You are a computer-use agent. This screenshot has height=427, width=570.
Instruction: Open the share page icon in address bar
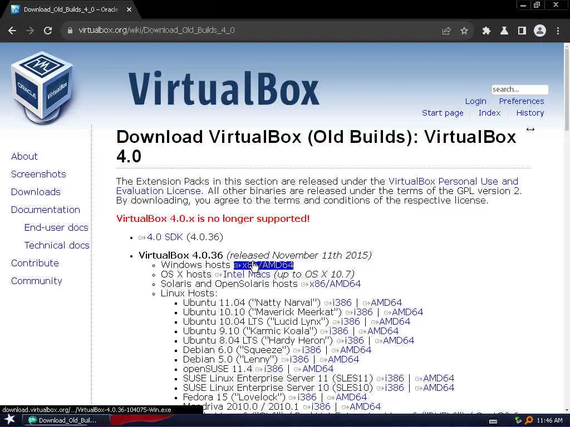[446, 31]
